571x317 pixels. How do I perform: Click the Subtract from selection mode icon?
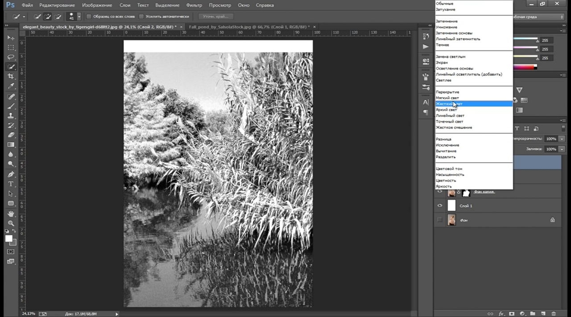click(57, 16)
